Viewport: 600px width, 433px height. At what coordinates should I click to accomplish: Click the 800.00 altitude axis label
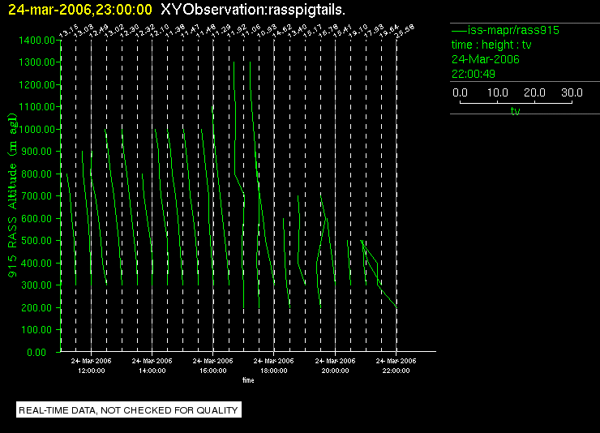coord(36,174)
